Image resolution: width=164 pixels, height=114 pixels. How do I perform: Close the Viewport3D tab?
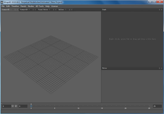17,10
